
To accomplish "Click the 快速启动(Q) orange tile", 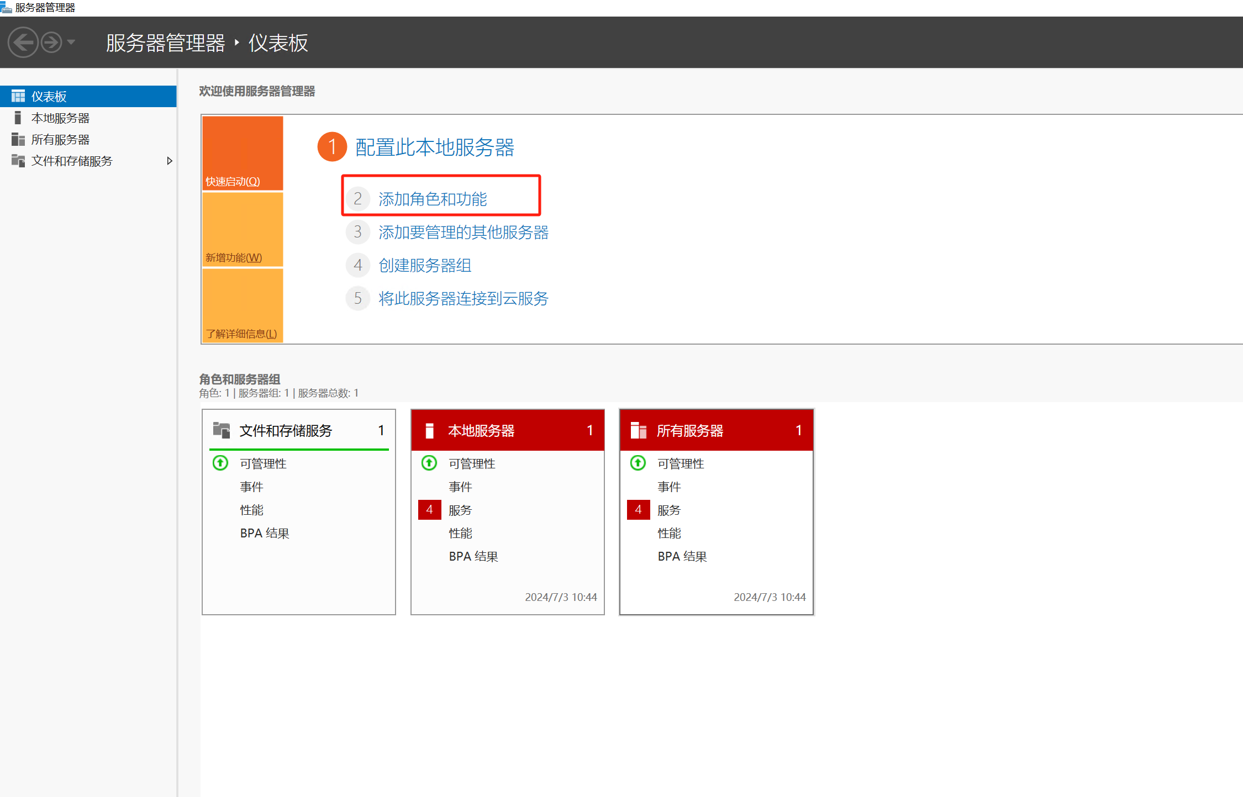I will click(243, 153).
